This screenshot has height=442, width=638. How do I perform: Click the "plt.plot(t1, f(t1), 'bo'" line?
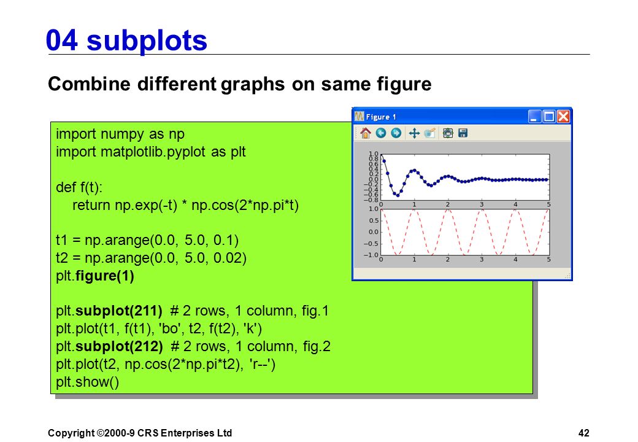point(159,329)
